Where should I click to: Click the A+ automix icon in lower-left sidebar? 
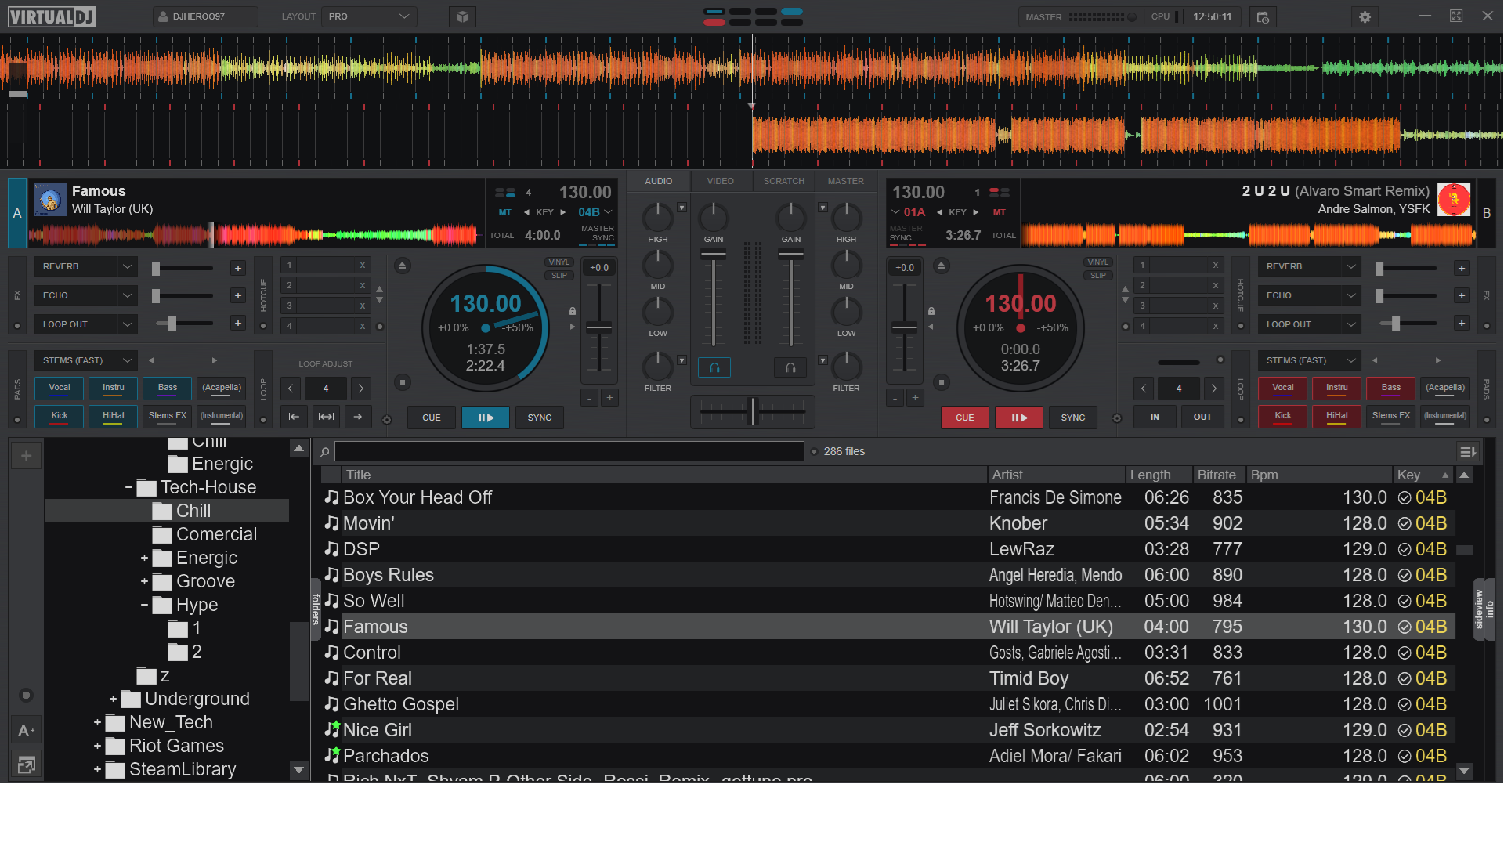pos(26,730)
